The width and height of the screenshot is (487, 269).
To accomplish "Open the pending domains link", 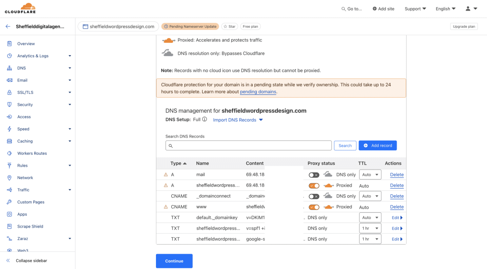I will (x=258, y=92).
